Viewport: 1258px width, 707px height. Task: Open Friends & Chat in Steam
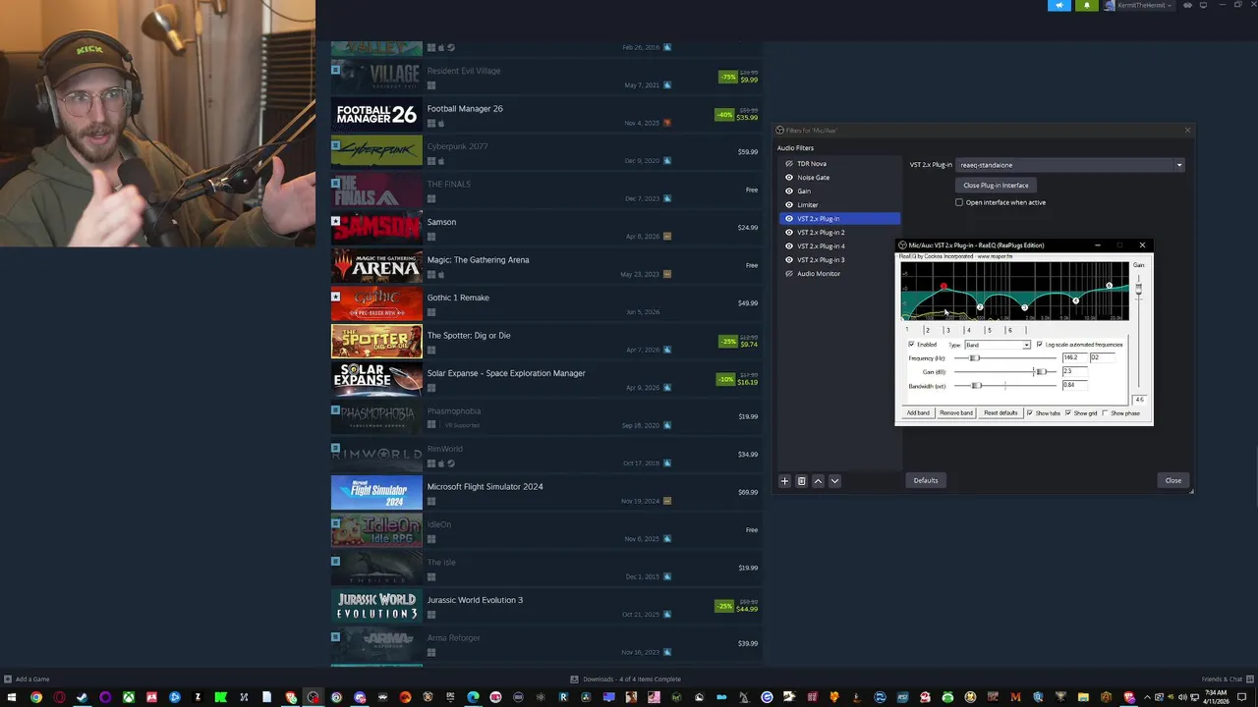1227,680
